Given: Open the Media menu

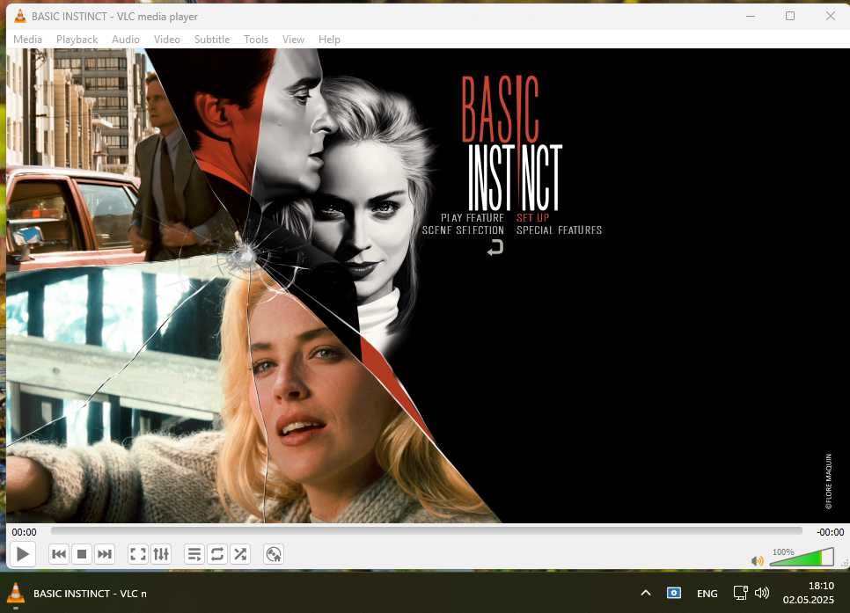Looking at the screenshot, I should [27, 39].
